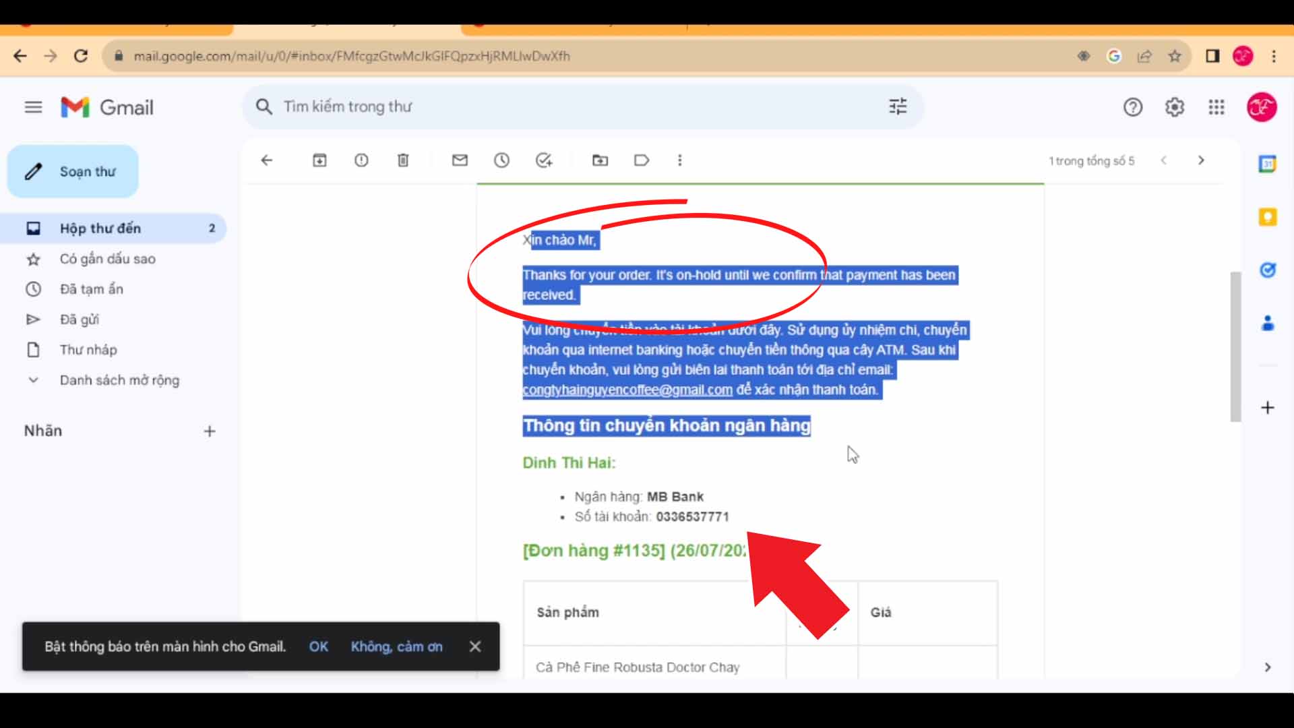Screen dimensions: 1294x728
Task: Collapse the right side panel chevron
Action: 1268,667
